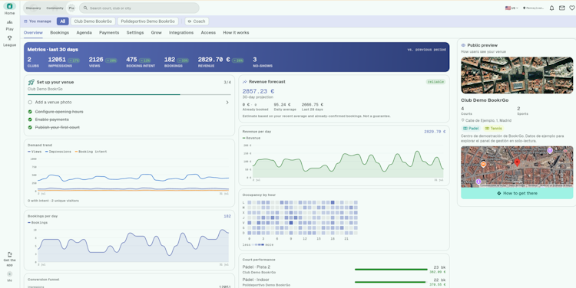Open the Integrations tab

[x=181, y=33]
